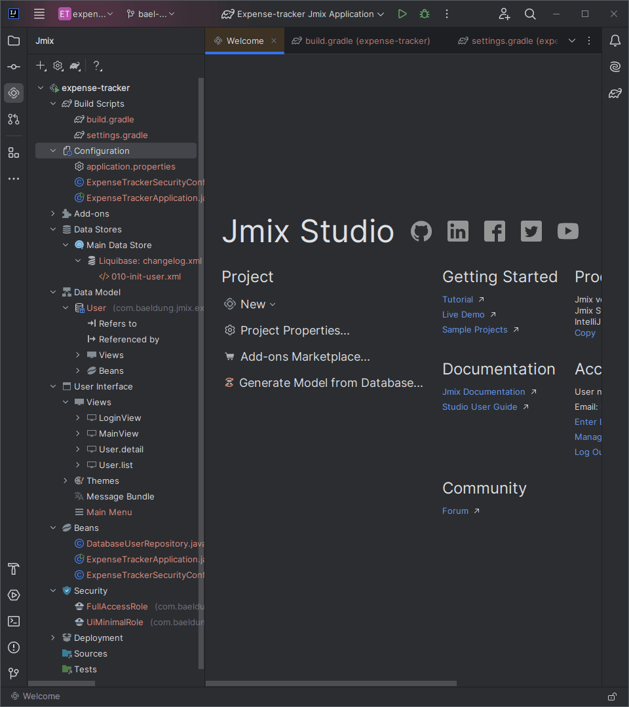Start debugging with the bug icon

(425, 14)
